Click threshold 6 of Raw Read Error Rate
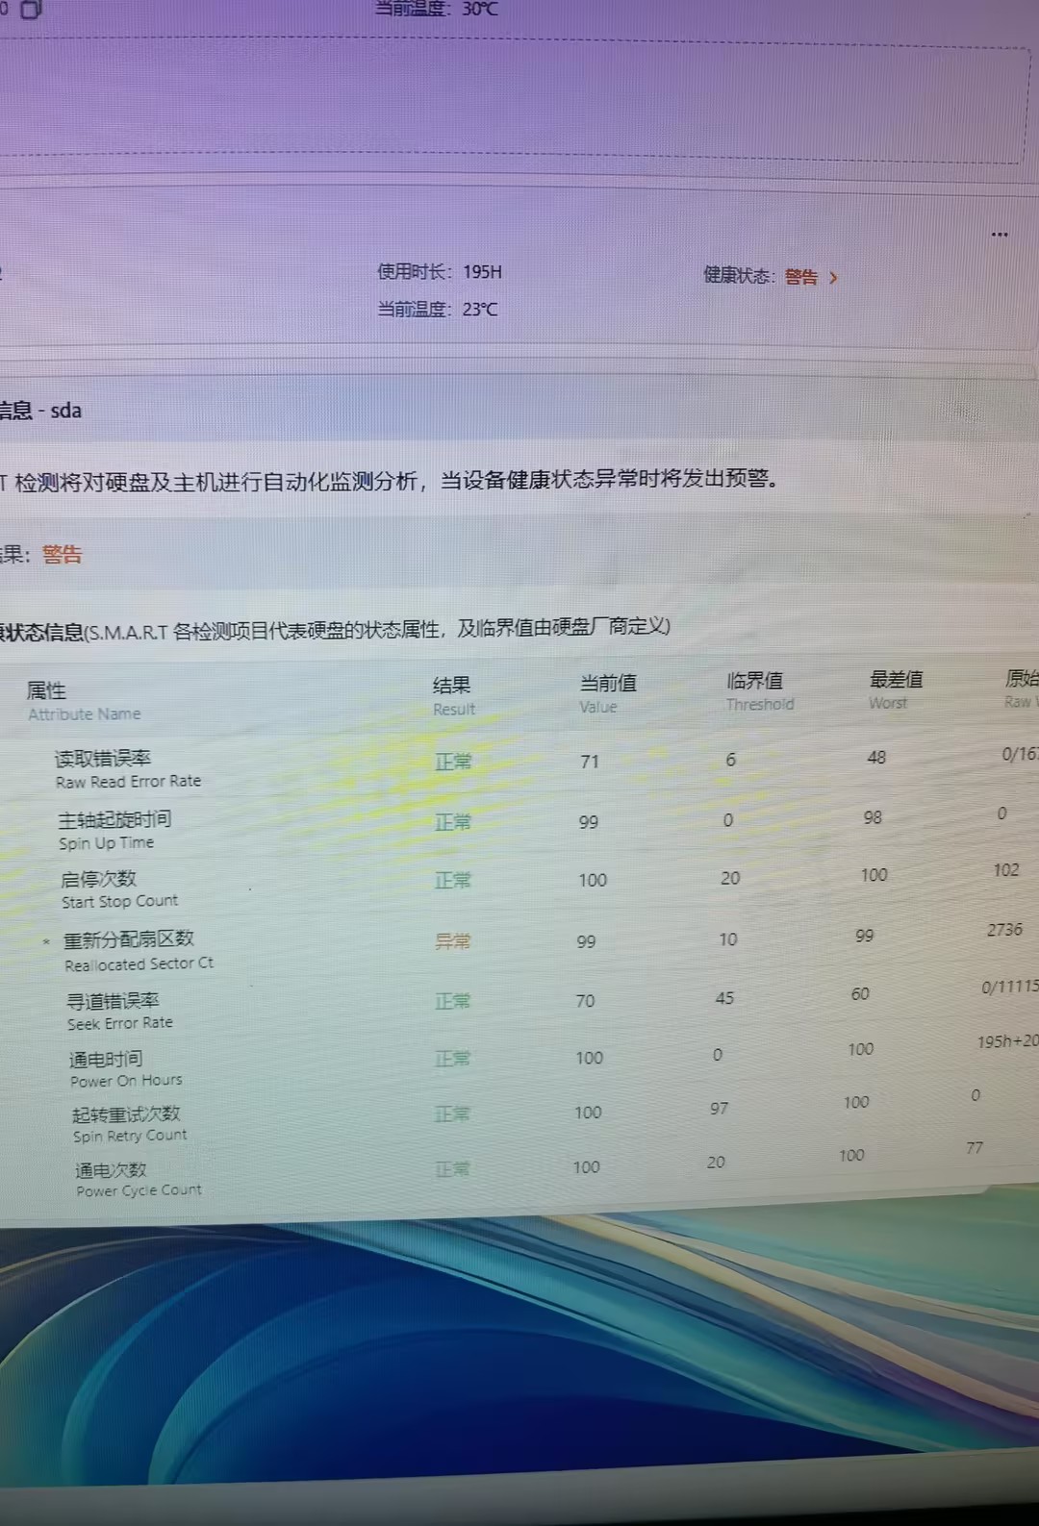 (x=730, y=760)
